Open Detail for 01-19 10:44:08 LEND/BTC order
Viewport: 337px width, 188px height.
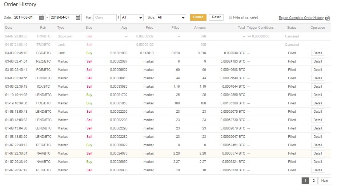(x=317, y=95)
